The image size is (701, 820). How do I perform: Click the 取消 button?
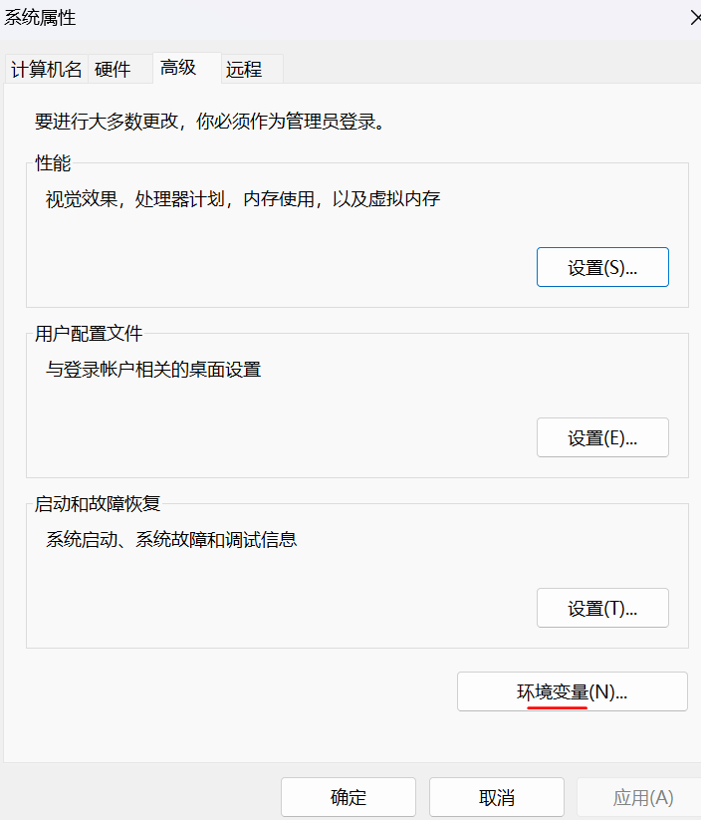point(497,797)
